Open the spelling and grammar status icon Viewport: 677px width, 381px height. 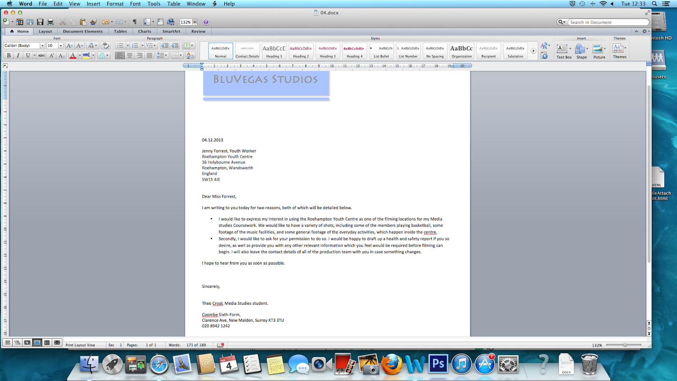point(220,345)
